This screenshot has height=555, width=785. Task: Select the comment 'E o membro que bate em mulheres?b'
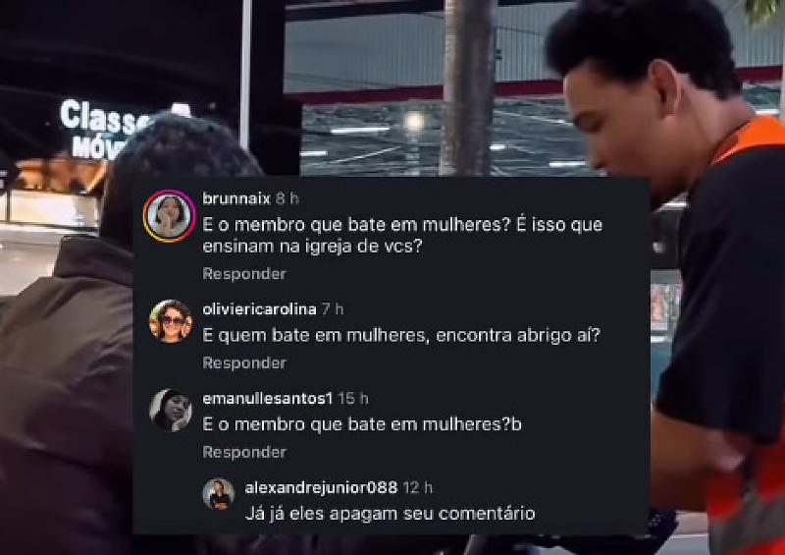click(x=362, y=424)
